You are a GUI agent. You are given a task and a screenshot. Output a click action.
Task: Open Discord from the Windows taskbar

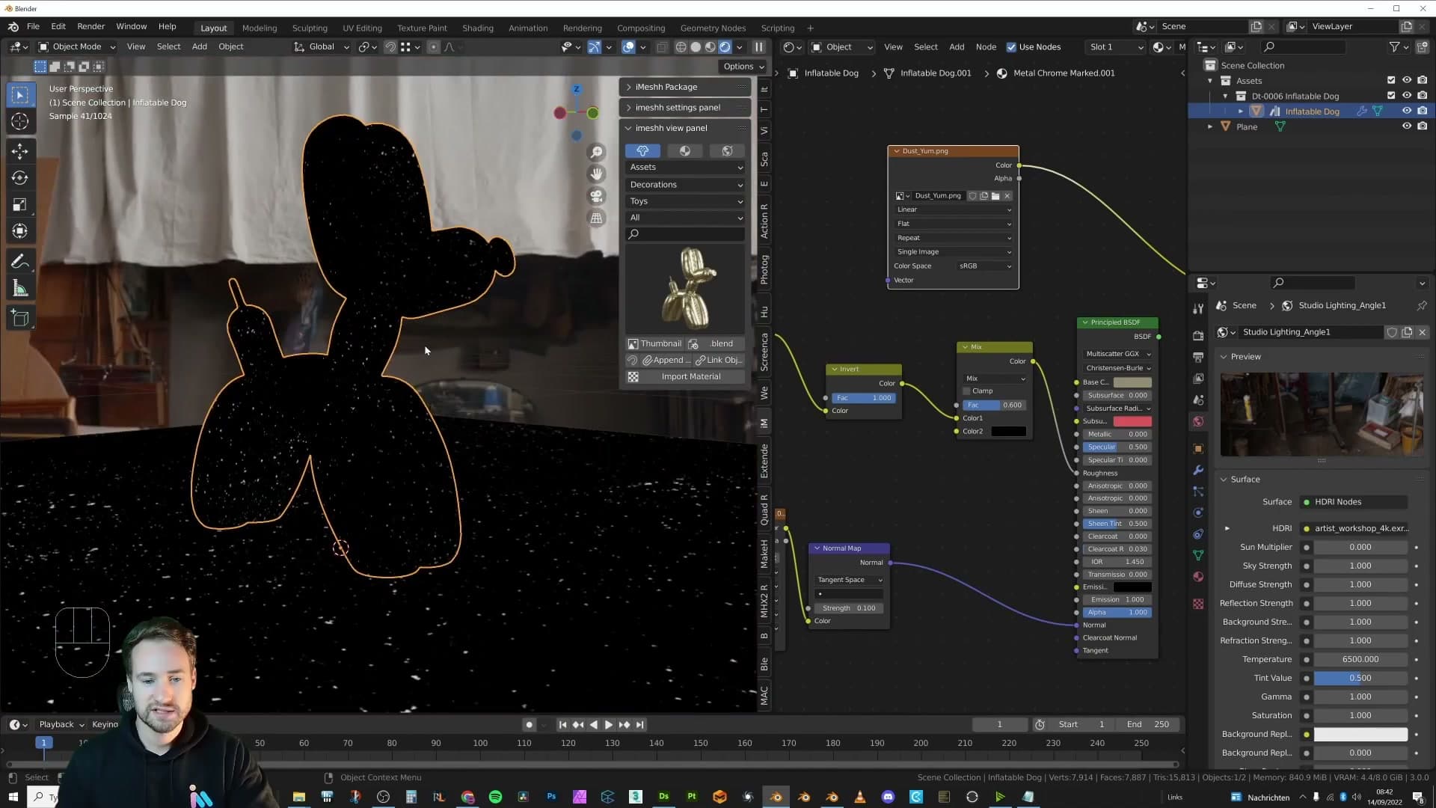coord(888,797)
